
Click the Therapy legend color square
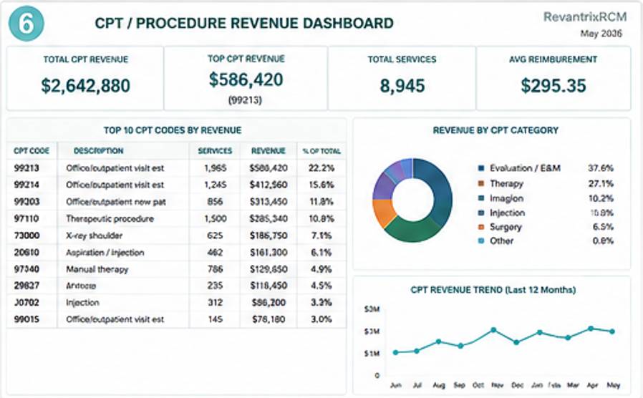click(x=481, y=183)
